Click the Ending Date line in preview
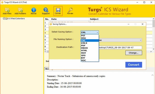This screenshot has height=94, width=155. pos(64,87)
